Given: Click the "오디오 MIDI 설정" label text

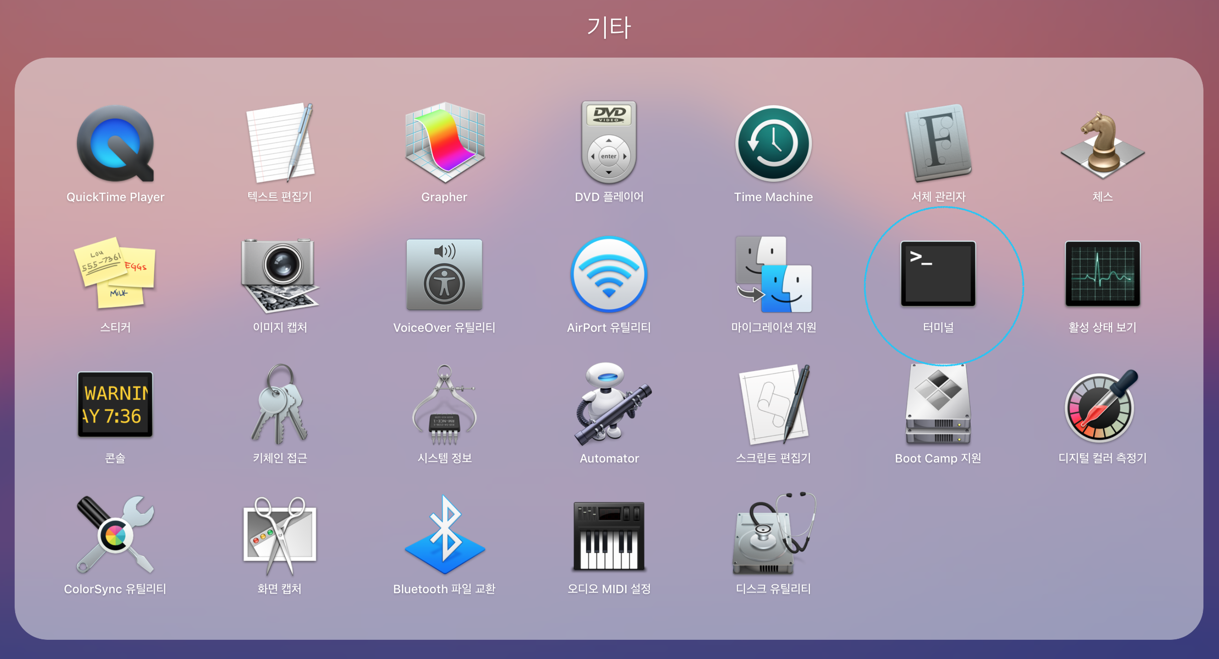Looking at the screenshot, I should click(609, 589).
